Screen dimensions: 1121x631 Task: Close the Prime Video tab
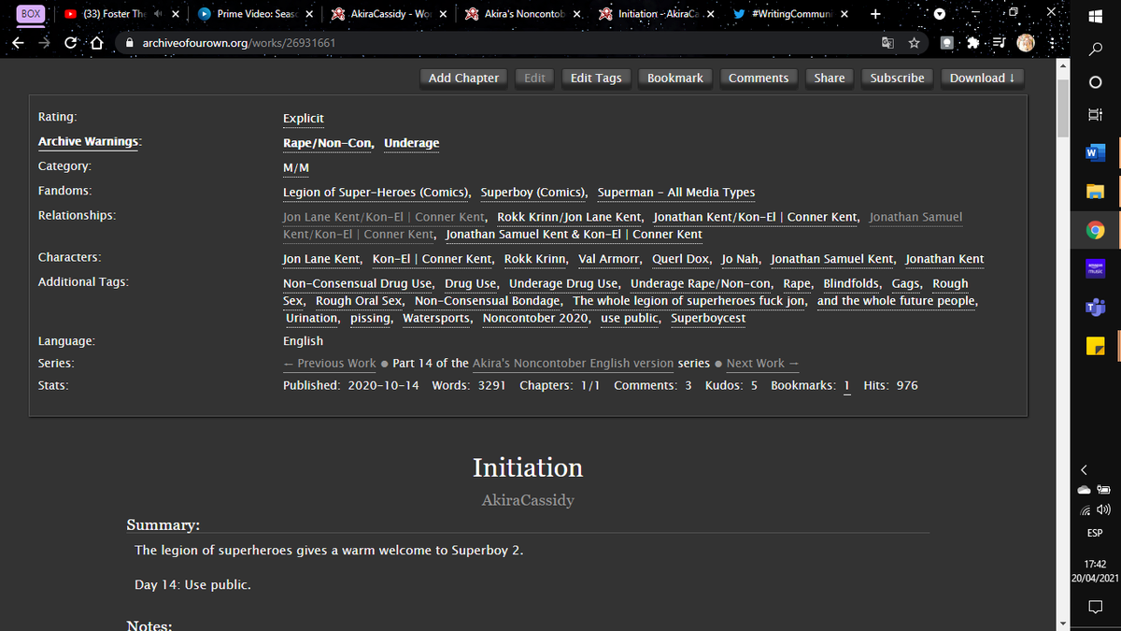(308, 14)
